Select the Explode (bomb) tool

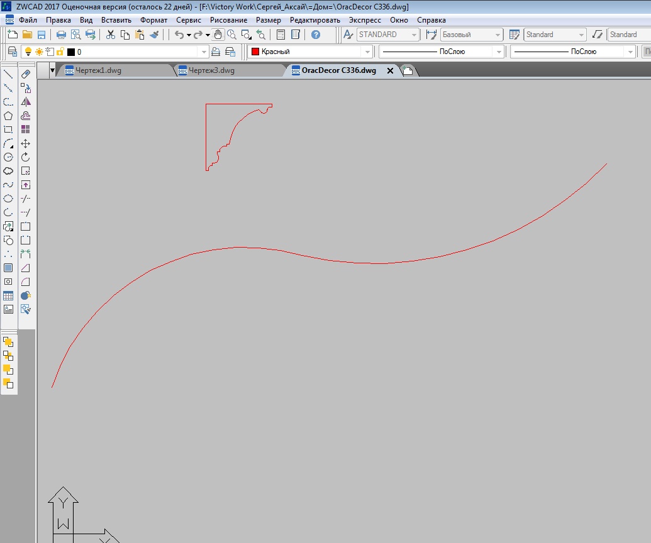coord(26,296)
